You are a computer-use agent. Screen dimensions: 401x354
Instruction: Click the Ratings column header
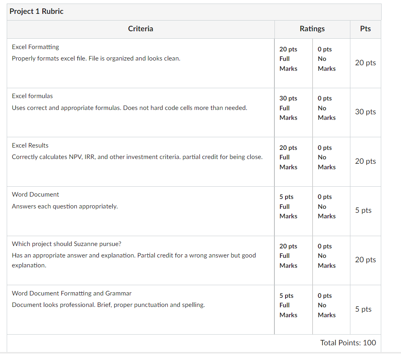(x=312, y=29)
